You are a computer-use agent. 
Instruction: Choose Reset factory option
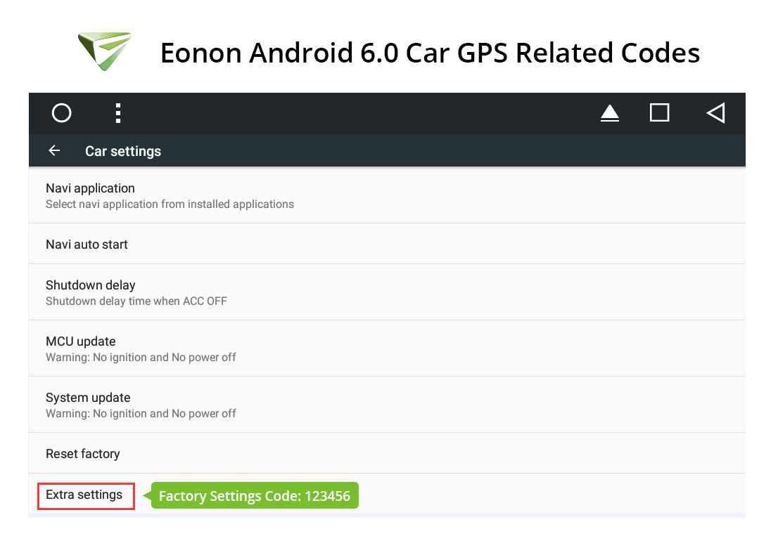(x=387, y=453)
